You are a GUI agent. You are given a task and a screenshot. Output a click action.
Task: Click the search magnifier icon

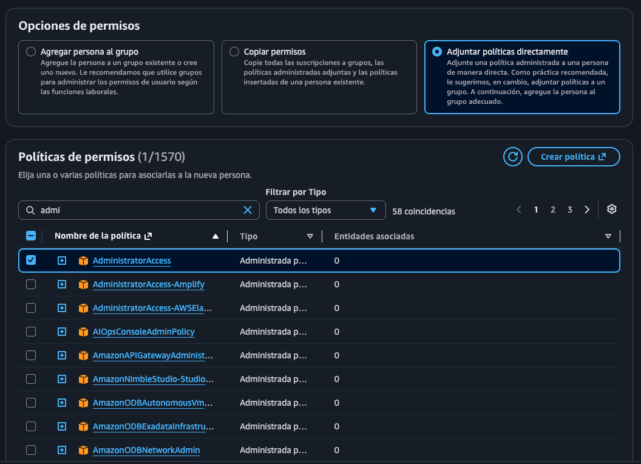coord(30,210)
